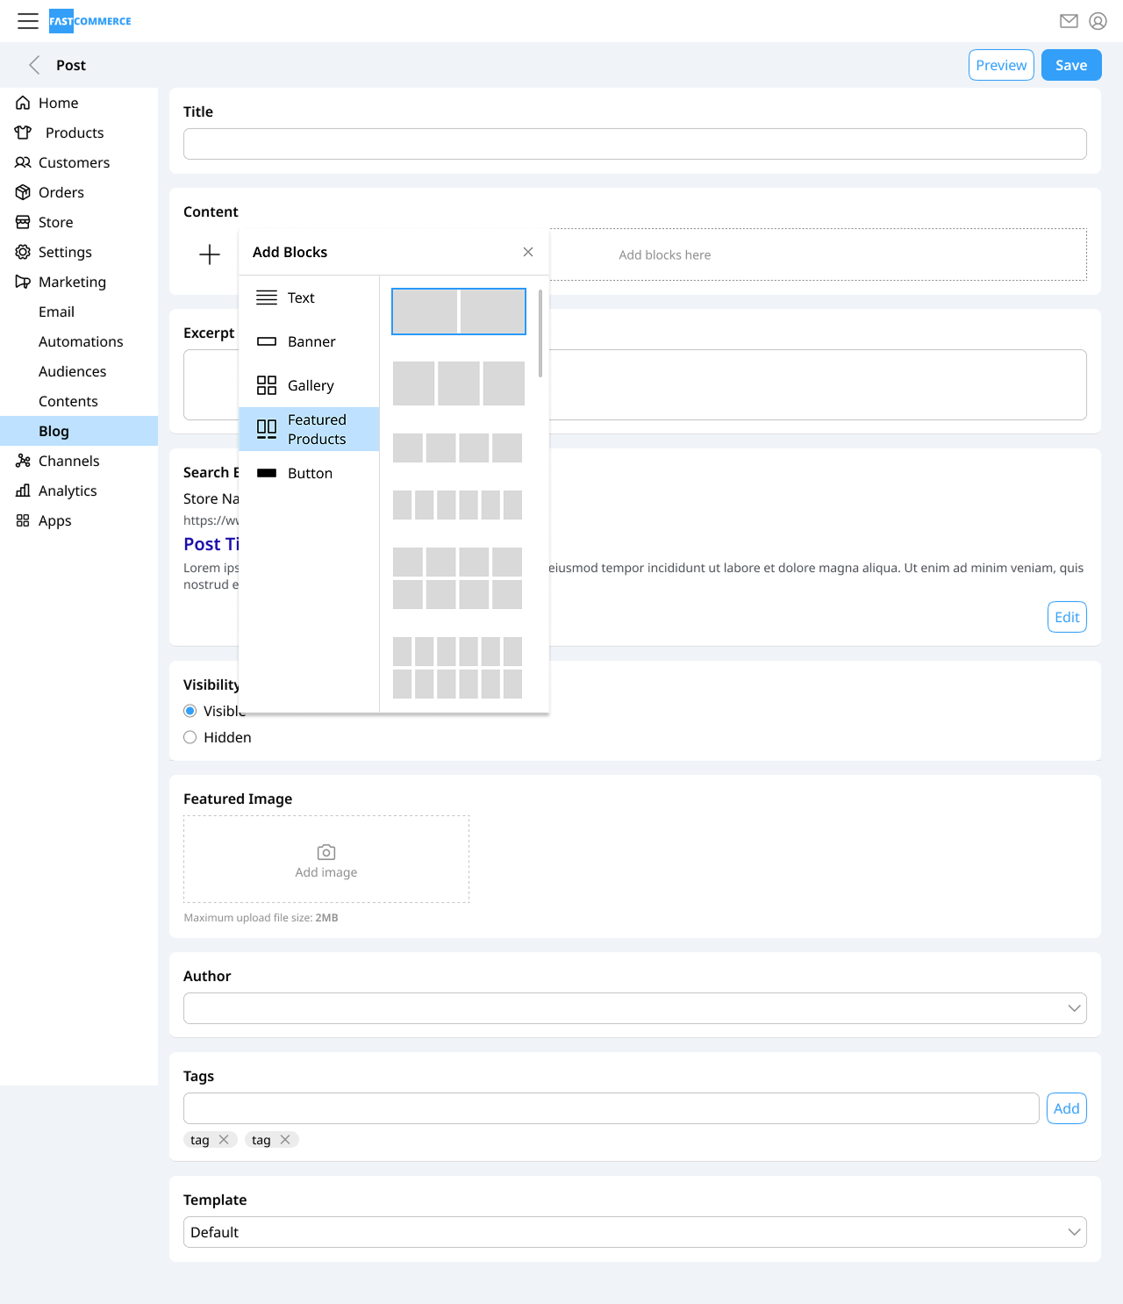Select the Visible radio button

190,712
